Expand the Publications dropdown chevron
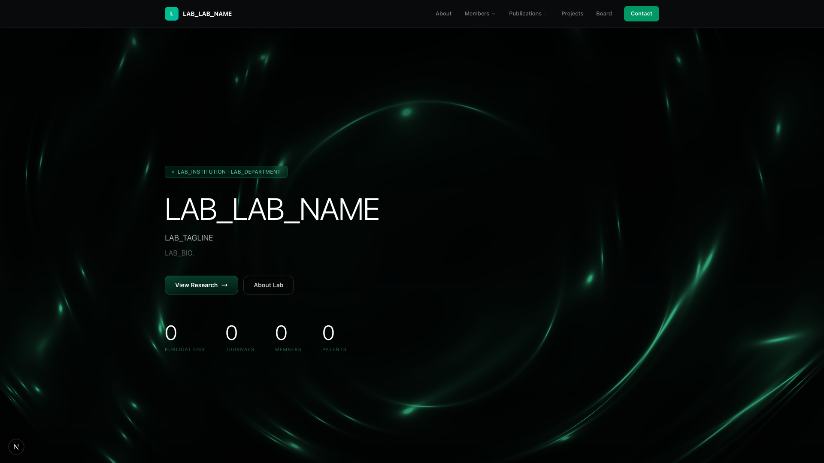The height and width of the screenshot is (463, 824). pyautogui.click(x=546, y=14)
